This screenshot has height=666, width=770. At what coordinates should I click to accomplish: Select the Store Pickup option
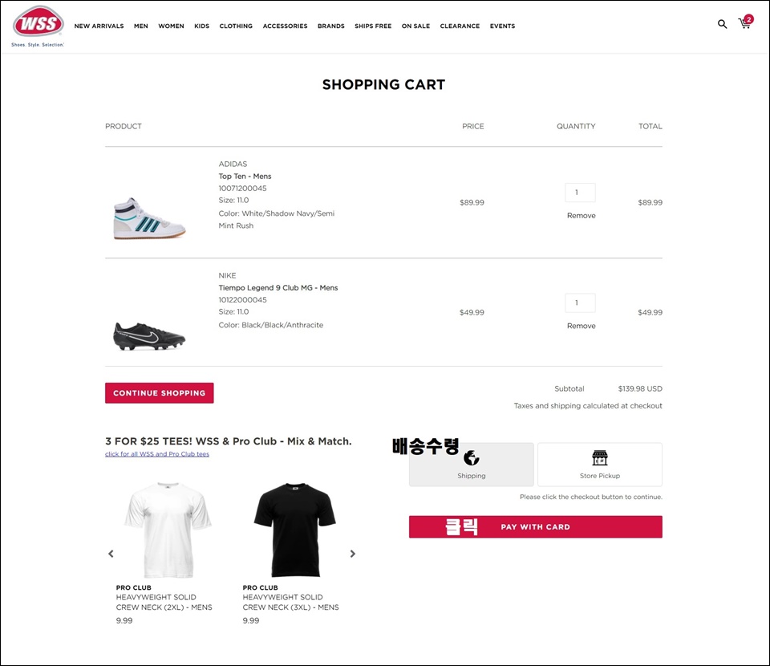coord(600,465)
